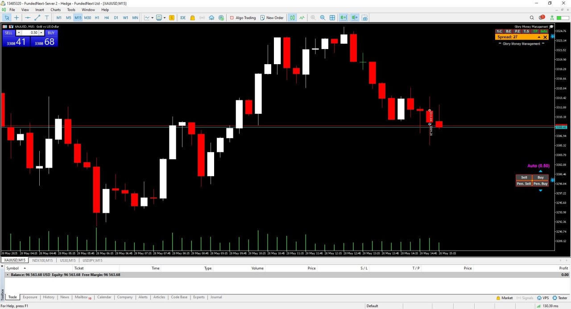Decrease lot volume with down arrow
The width and height of the screenshot is (571, 309).
[19, 33]
